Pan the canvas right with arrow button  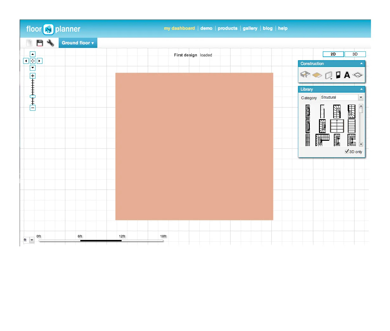tap(40, 61)
